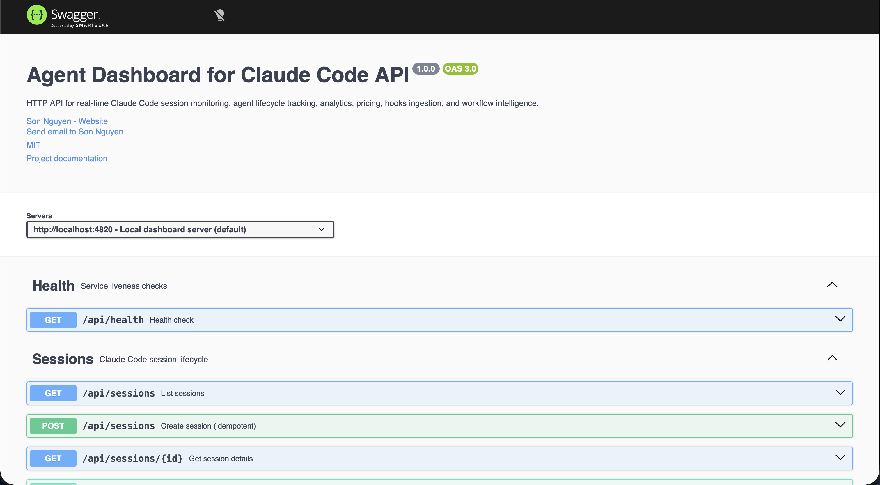Collapse the Sessions section chevron
The height and width of the screenshot is (485, 880).
tap(832, 358)
